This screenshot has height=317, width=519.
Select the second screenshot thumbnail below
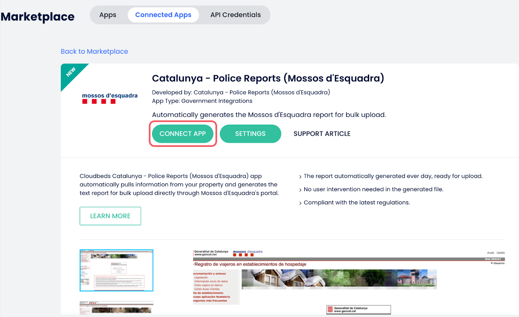tap(116, 308)
